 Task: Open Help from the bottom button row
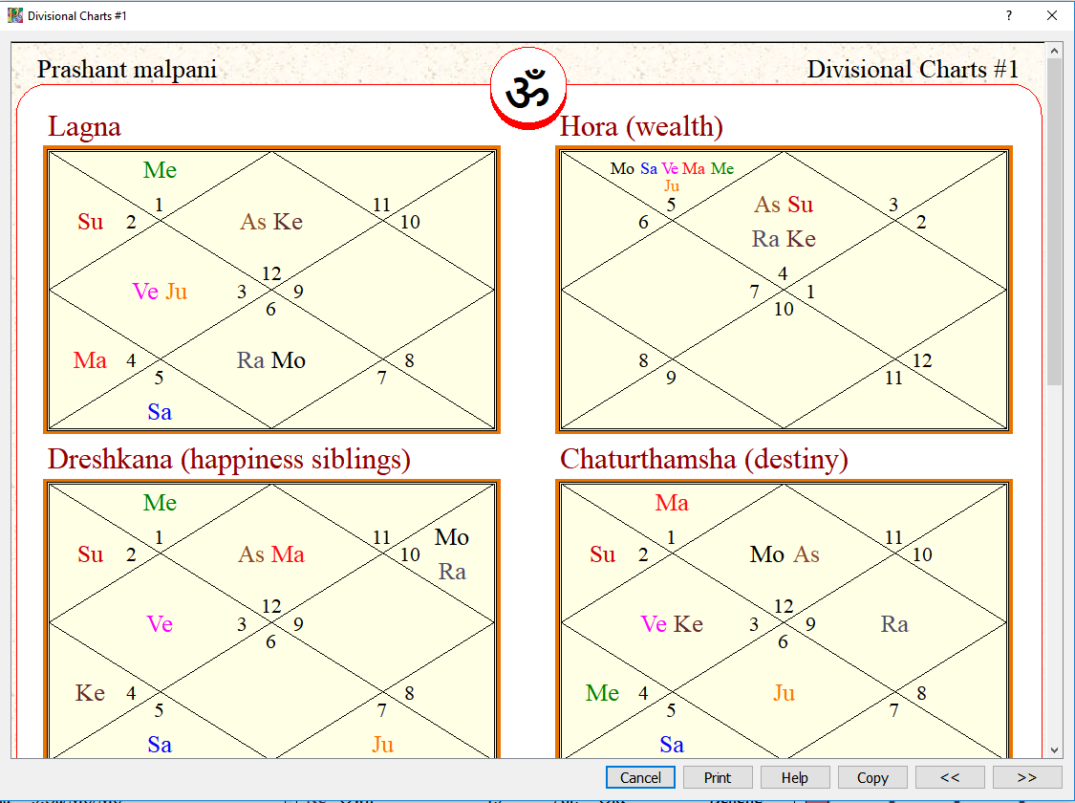point(795,777)
